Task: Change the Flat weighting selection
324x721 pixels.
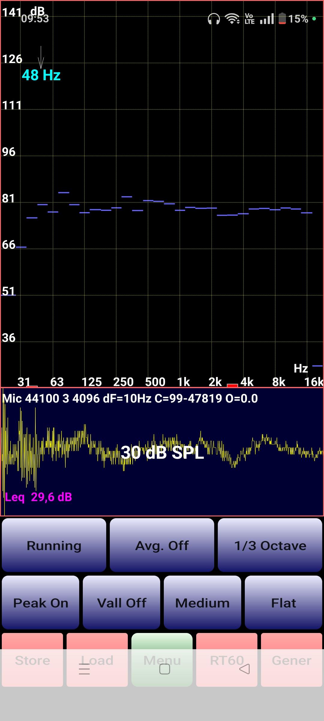Action: 283,602
